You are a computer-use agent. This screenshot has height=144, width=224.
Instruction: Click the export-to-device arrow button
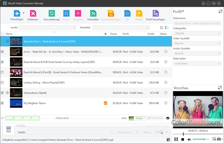159,132
